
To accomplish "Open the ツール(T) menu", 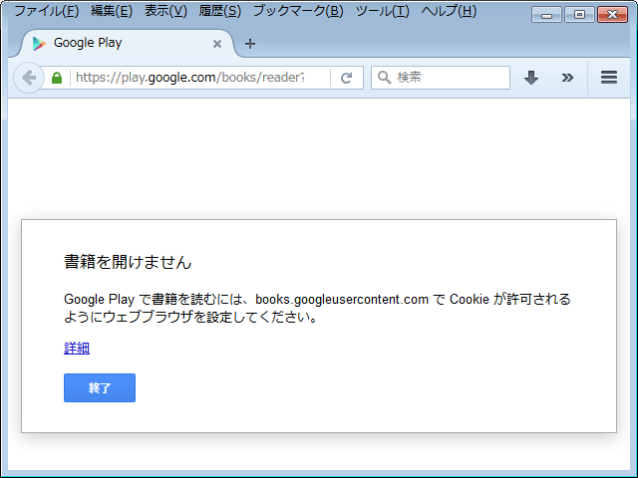I will point(382,12).
